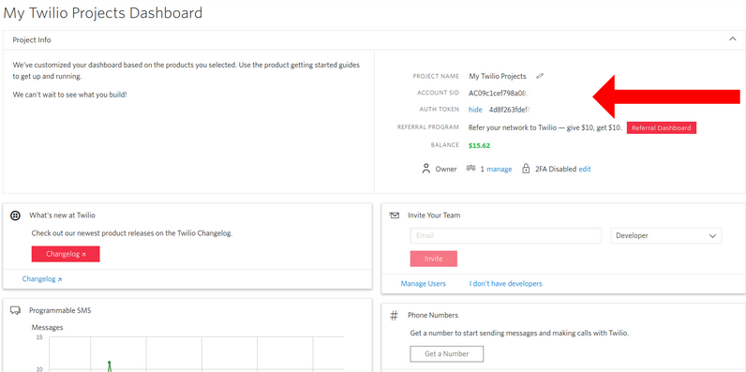This screenshot has width=746, height=372.
Task: Hide the auth token
Action: tap(475, 110)
